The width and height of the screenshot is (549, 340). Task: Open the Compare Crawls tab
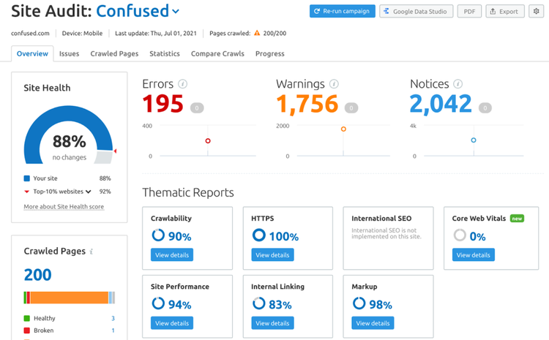click(x=217, y=53)
